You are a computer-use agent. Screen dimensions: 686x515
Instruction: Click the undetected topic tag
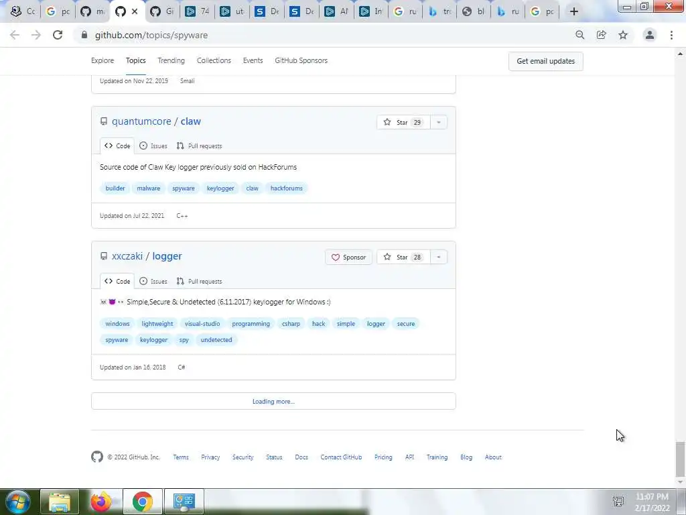[x=216, y=340]
